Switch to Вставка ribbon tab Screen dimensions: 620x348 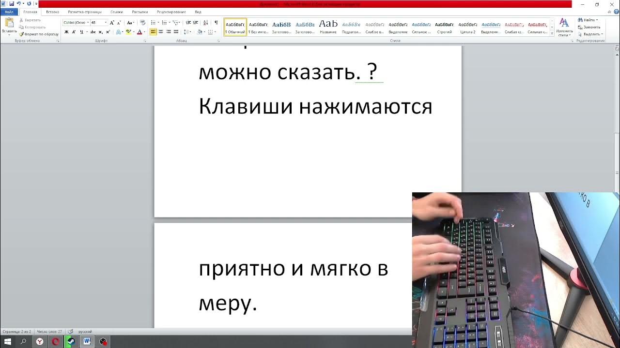coord(52,12)
